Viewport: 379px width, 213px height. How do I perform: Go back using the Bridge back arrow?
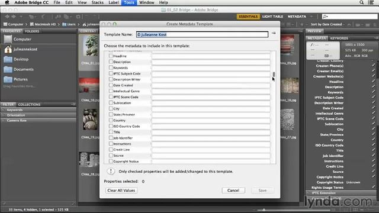[x=7, y=17]
